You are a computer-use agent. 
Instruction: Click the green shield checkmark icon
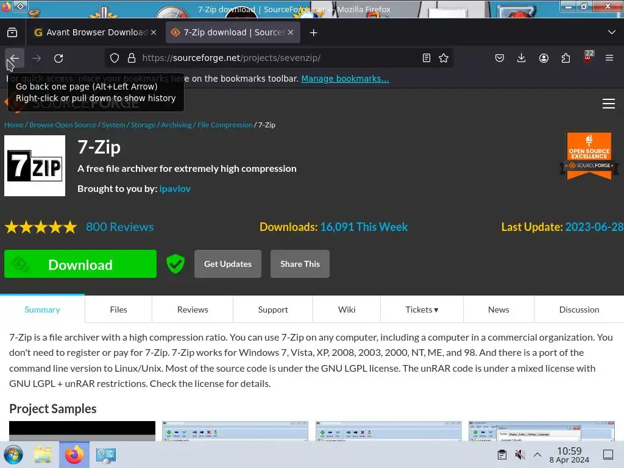coord(175,264)
